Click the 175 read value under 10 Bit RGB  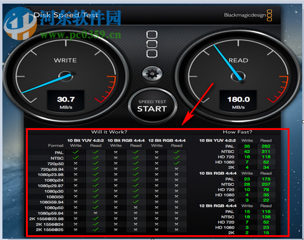tap(266, 179)
